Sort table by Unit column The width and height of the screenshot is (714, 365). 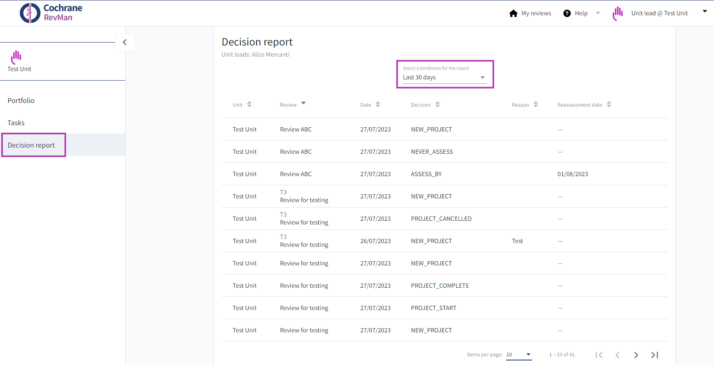click(x=249, y=105)
